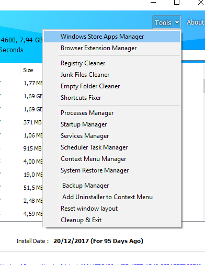The width and height of the screenshot is (205, 265).
Task: Collapse the Tools dropdown button
Action: tap(167, 22)
